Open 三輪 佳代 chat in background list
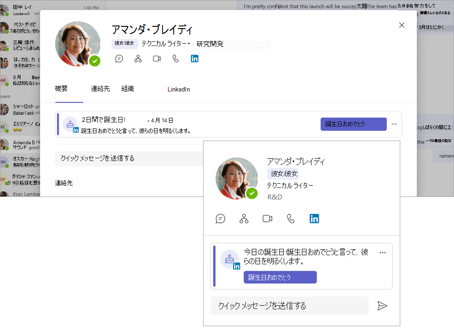Image resolution: width=454 pixels, height=328 pixels. point(20,45)
